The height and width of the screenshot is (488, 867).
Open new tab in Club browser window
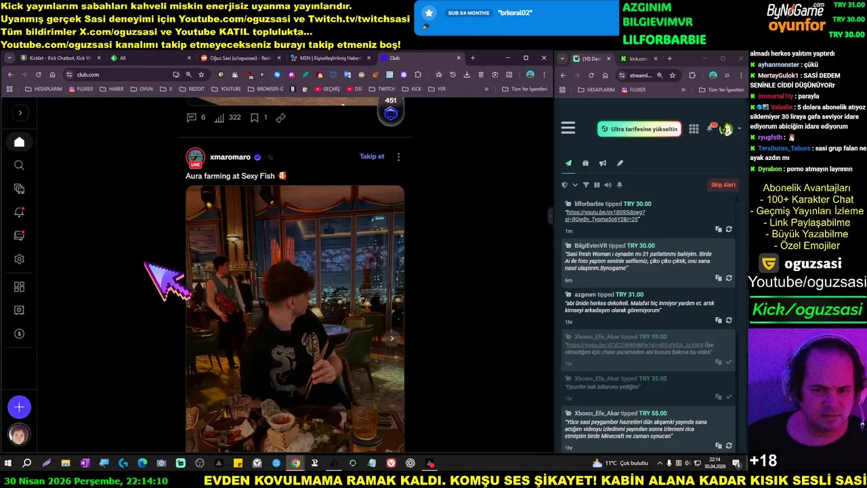tap(473, 58)
